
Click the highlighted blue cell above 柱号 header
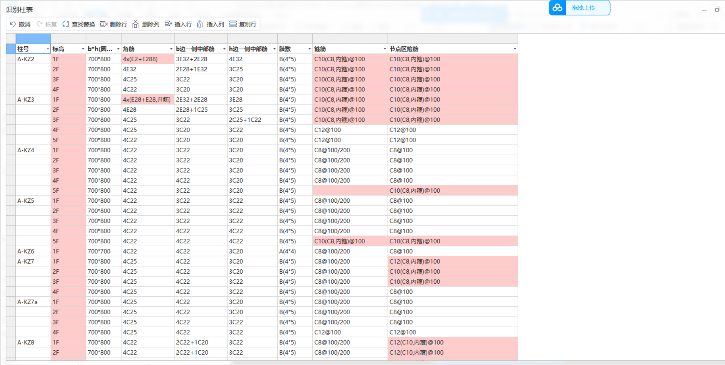[x=33, y=39]
